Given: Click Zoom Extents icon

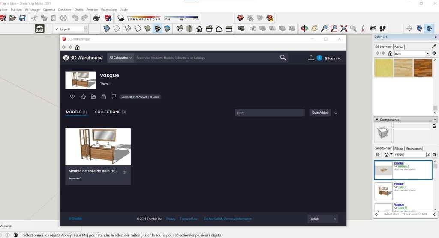Looking at the screenshot, I should point(343,29).
